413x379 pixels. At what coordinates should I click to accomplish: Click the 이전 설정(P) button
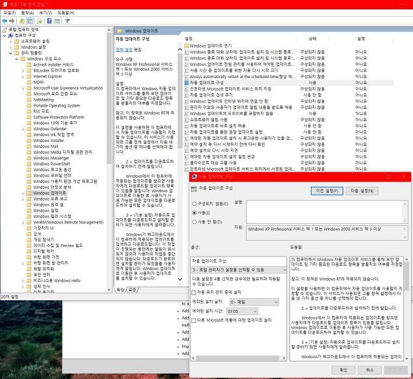[x=327, y=191]
